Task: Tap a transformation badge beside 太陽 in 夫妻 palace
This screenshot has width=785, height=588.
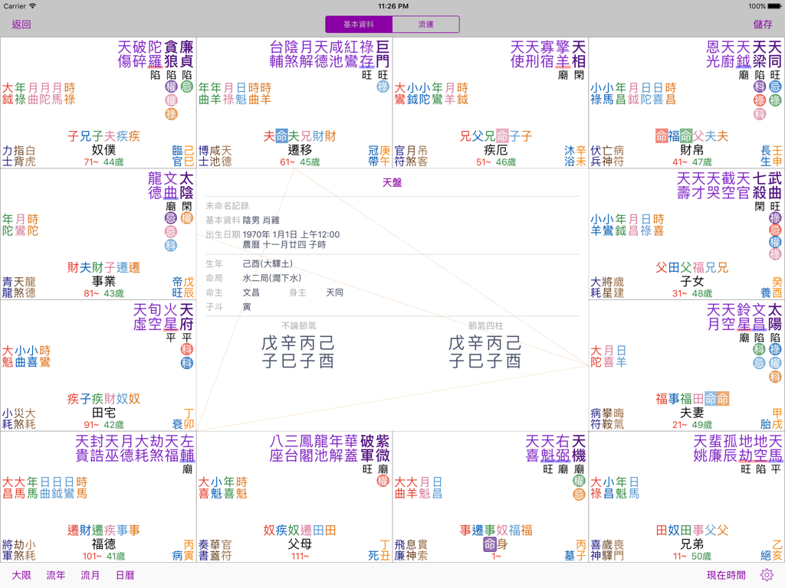Action: pyautogui.click(x=775, y=349)
